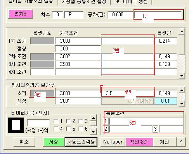189x154 pixels.
Task: Click the pink 확인:221 button
Action: [139, 142]
